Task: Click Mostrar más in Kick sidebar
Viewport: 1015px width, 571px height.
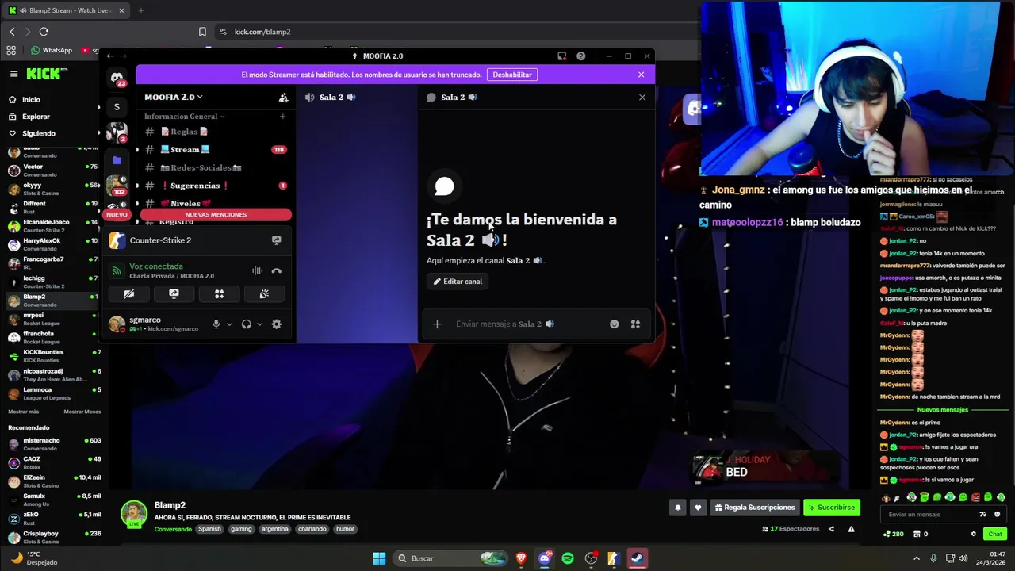Action: coord(23,412)
